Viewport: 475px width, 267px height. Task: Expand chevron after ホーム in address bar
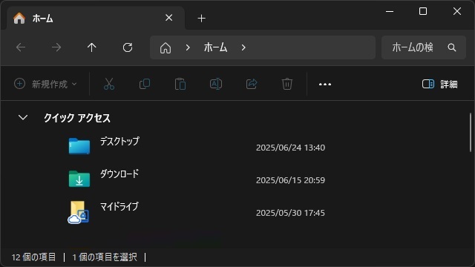click(x=243, y=47)
